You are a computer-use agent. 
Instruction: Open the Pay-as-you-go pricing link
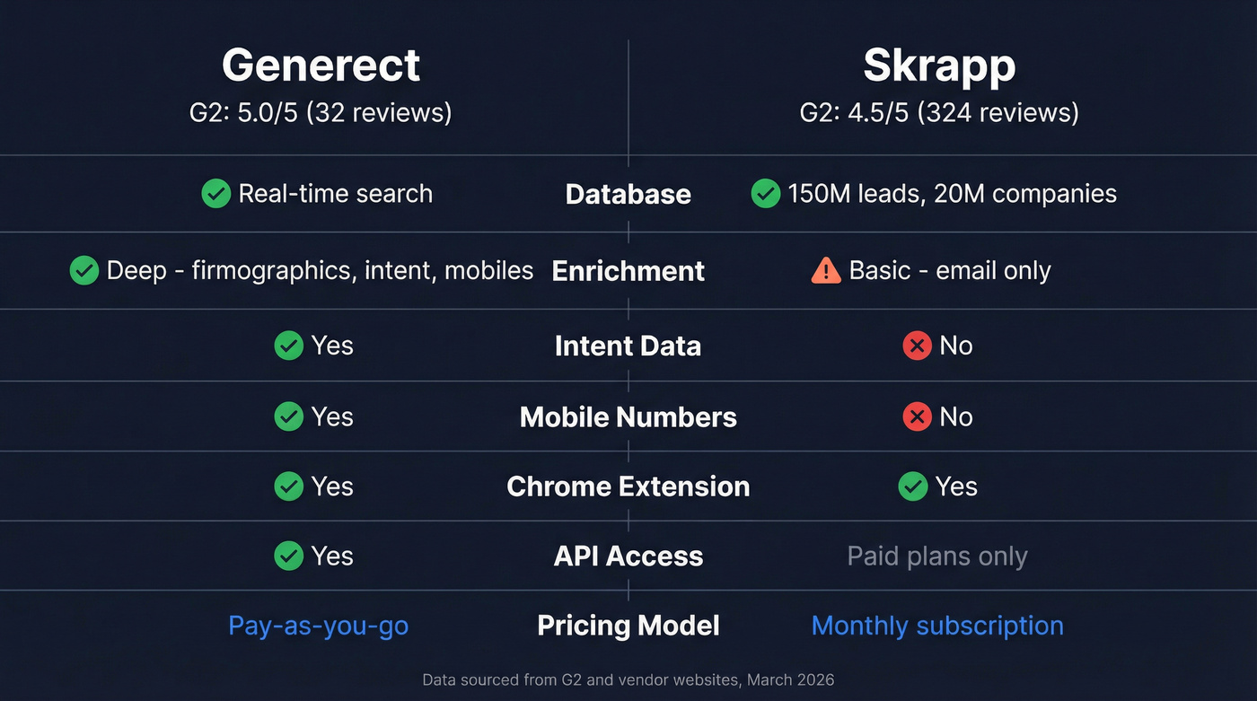[318, 626]
